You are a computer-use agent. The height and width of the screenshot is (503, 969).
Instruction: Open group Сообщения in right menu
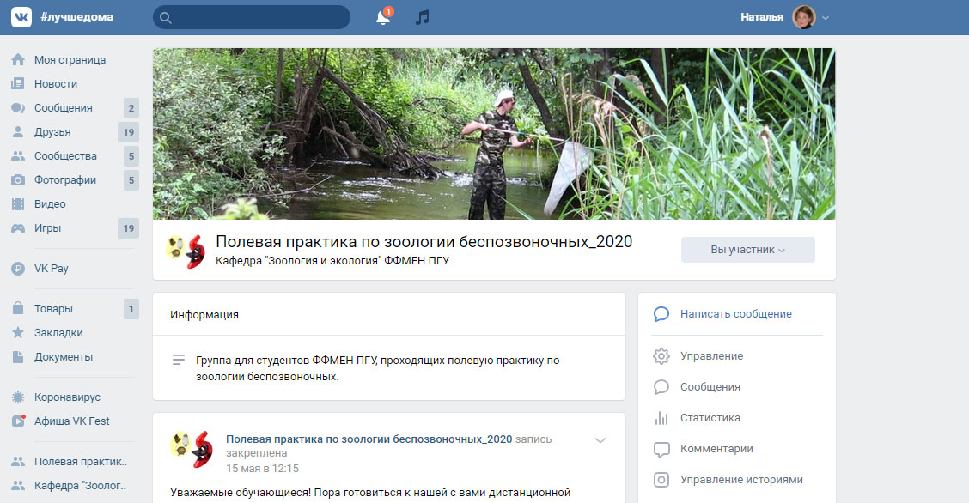click(710, 387)
